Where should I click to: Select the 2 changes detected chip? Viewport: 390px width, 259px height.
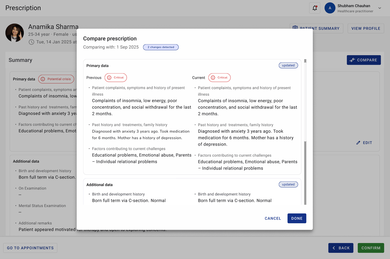pos(161,47)
